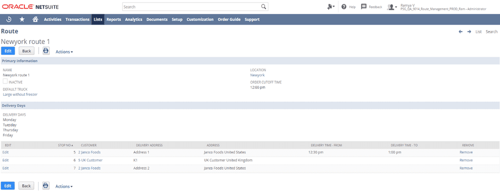The image size is (500, 194).
Task: Select the Address 1 cell
Action: coord(141,152)
